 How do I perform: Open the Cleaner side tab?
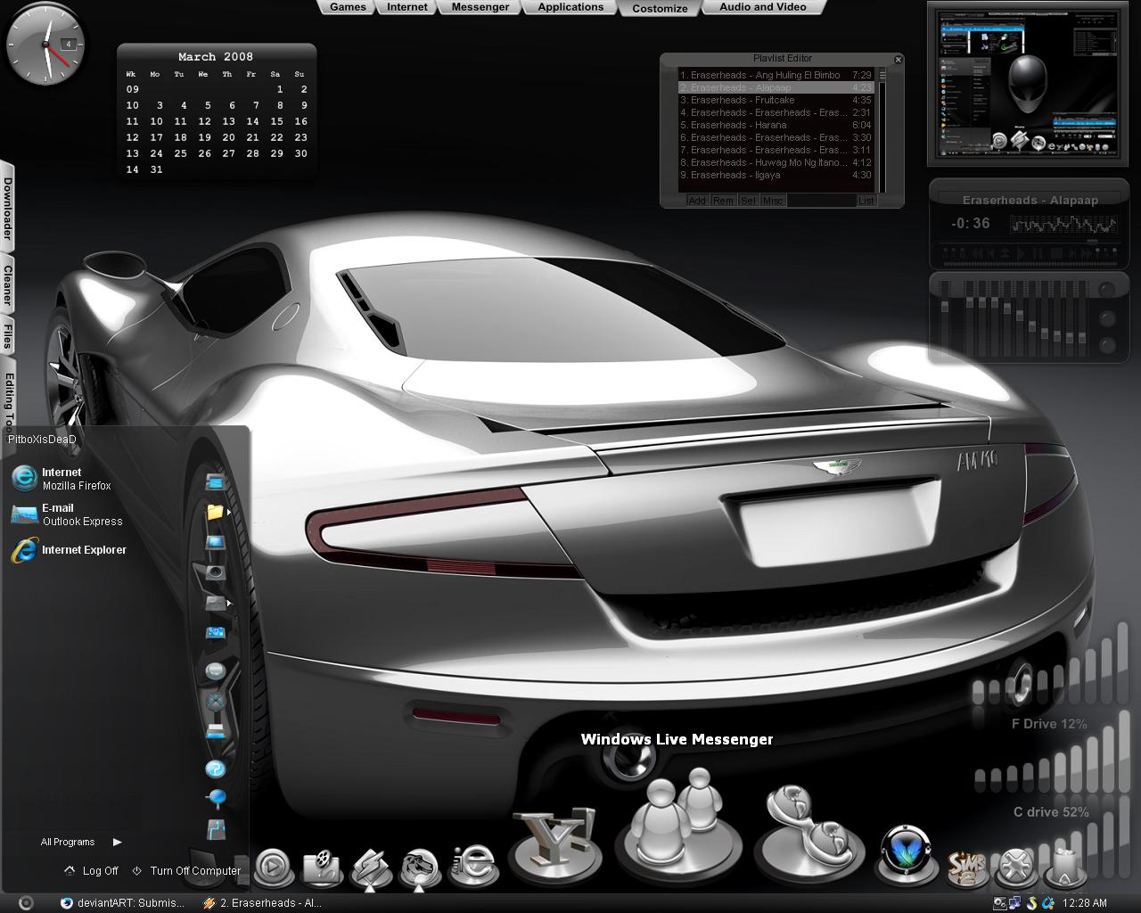(7, 285)
